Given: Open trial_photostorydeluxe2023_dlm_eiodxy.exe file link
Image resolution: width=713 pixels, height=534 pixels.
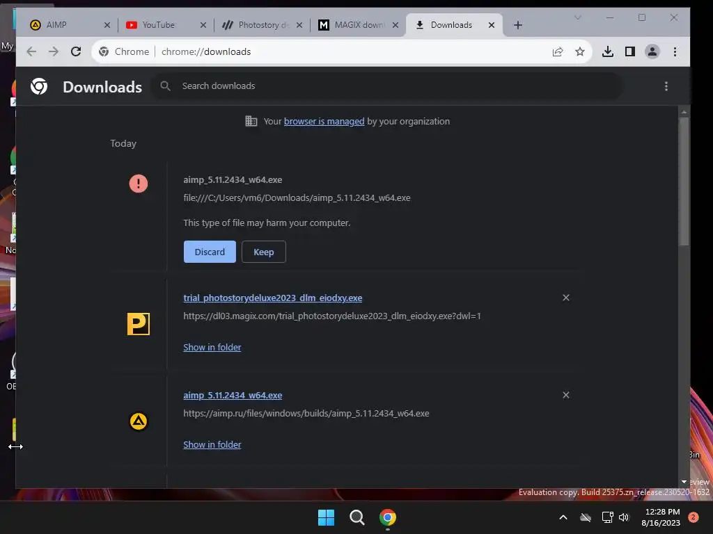Looking at the screenshot, I should tap(273, 298).
